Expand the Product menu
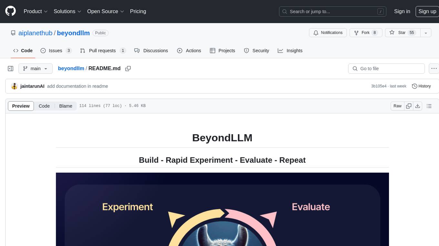Screen dimensions: 439x246 click(36, 11)
